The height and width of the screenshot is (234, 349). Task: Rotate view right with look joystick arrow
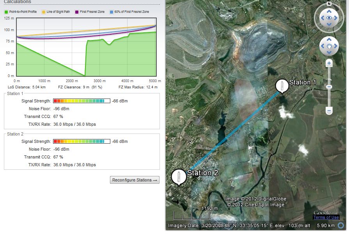(x=337, y=18)
